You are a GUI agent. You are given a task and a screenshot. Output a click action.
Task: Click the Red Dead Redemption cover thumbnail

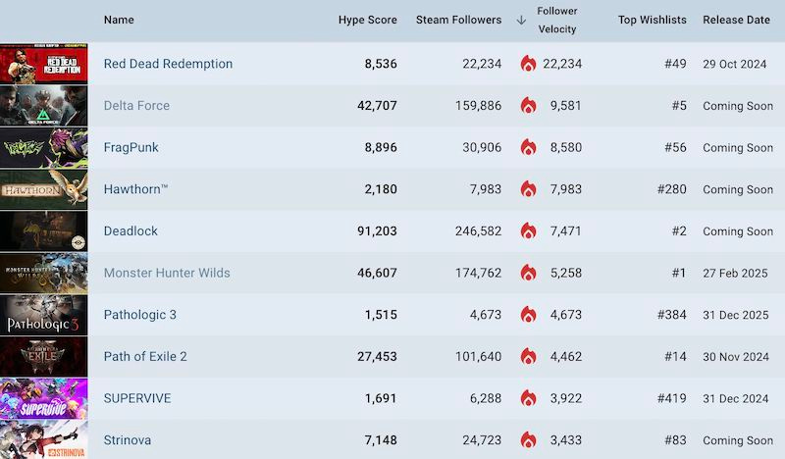(x=43, y=64)
